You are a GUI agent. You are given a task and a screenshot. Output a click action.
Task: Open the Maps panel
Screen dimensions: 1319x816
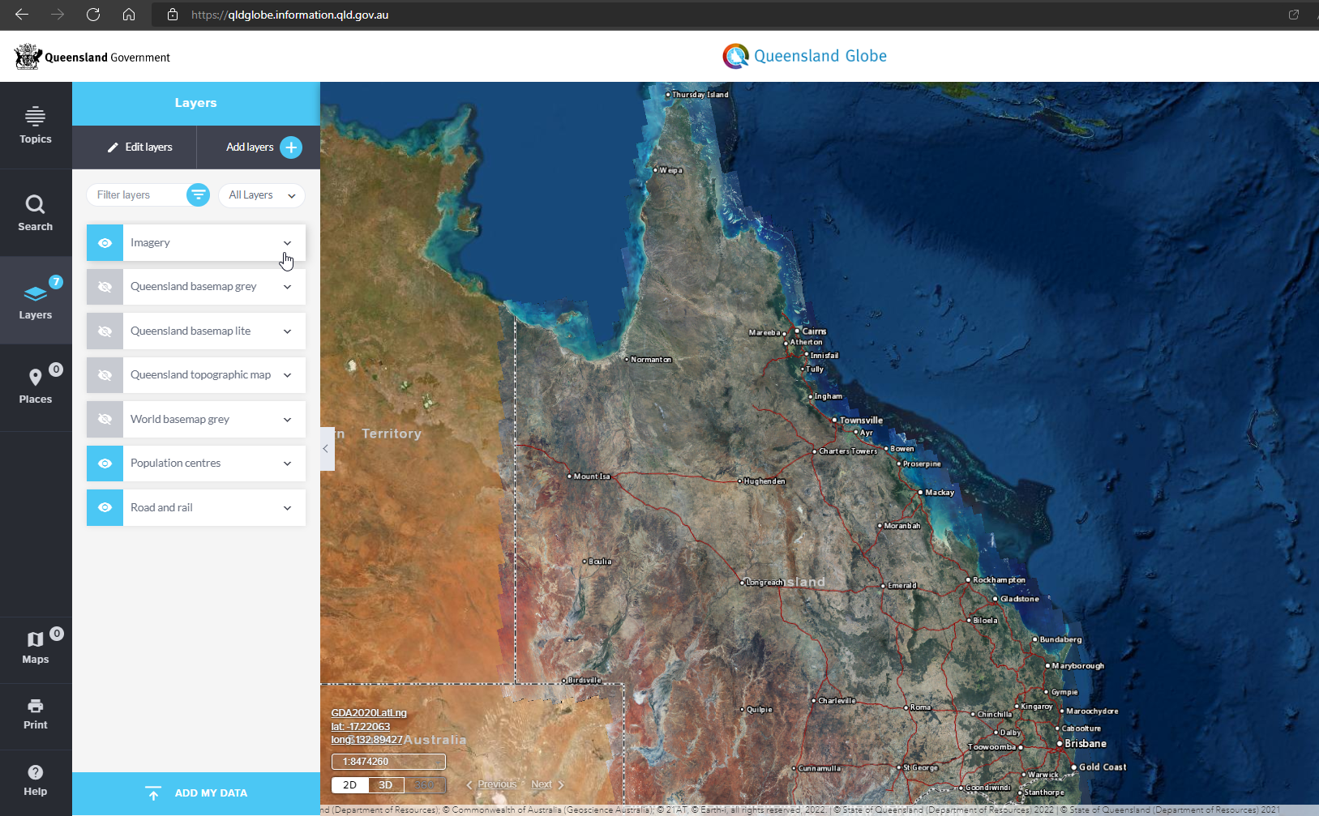coord(36,647)
